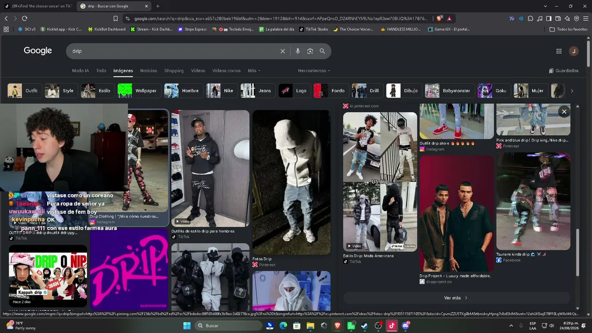Open the browser hamburger menu
The height and width of the screenshot is (333, 592).
(586, 18)
